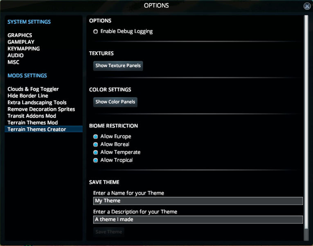The height and width of the screenshot is (246, 313).
Task: Uncheck the Allow Temperate option
Action: pyautogui.click(x=95, y=152)
